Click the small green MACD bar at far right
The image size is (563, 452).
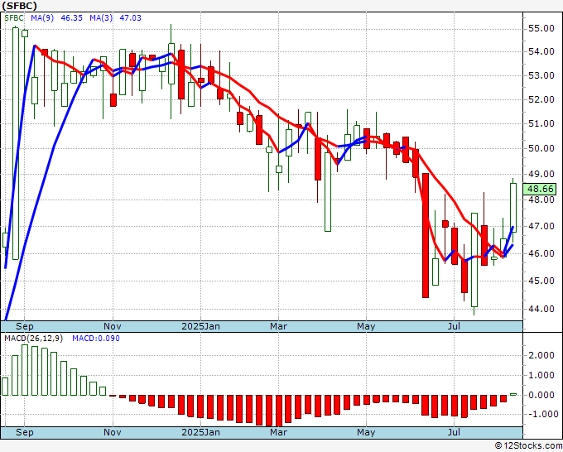[x=513, y=394]
